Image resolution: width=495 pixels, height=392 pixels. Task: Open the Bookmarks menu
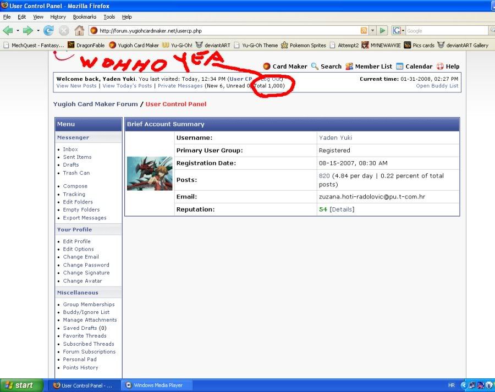pyautogui.click(x=84, y=17)
